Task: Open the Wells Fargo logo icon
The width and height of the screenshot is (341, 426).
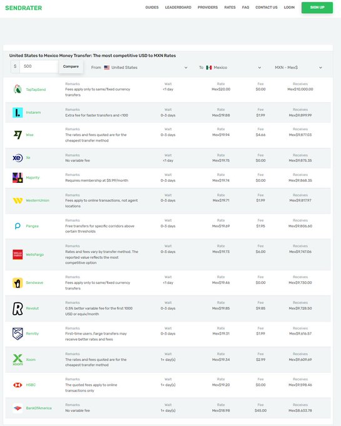Action: click(x=18, y=254)
